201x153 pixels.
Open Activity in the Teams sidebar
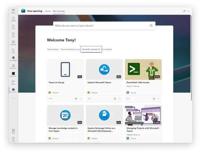pyautogui.click(x=13, y=19)
